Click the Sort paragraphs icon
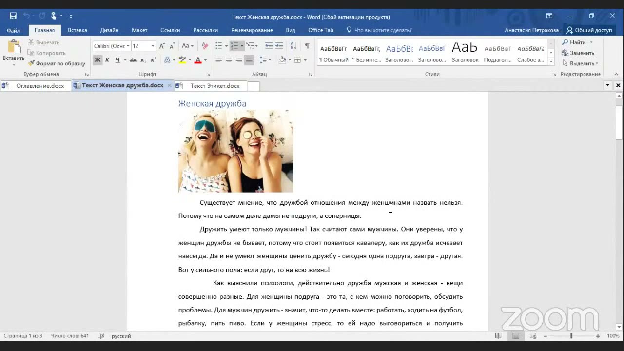The image size is (624, 351). pyautogui.click(x=293, y=46)
